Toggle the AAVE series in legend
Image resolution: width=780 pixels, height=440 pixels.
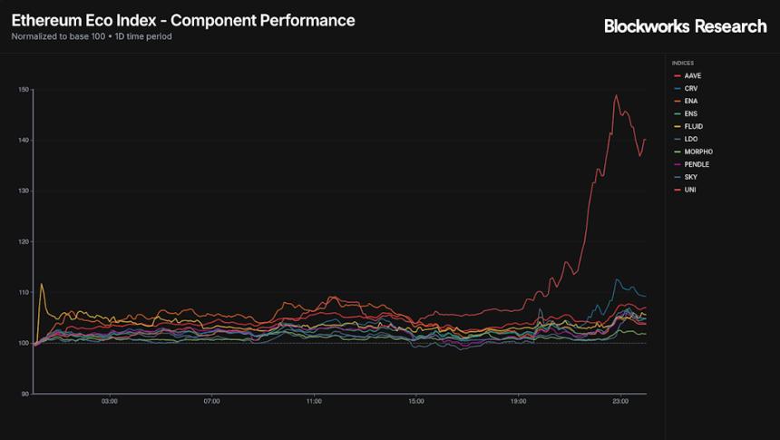(x=692, y=75)
